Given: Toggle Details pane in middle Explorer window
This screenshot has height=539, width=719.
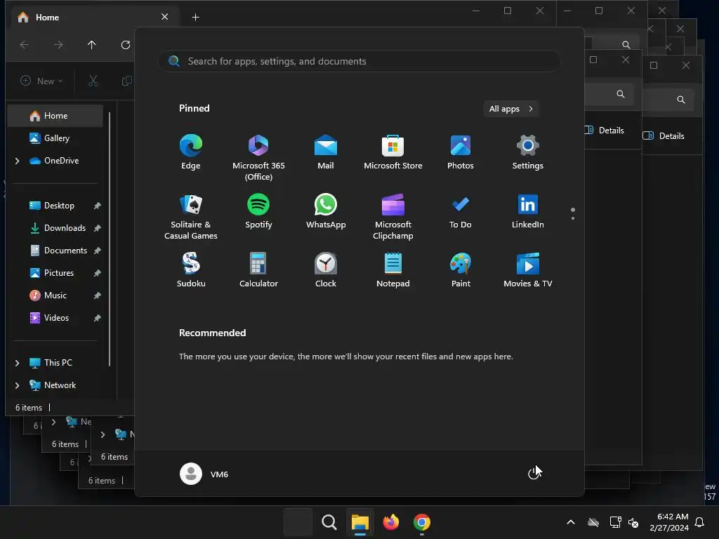Looking at the screenshot, I should [x=605, y=130].
